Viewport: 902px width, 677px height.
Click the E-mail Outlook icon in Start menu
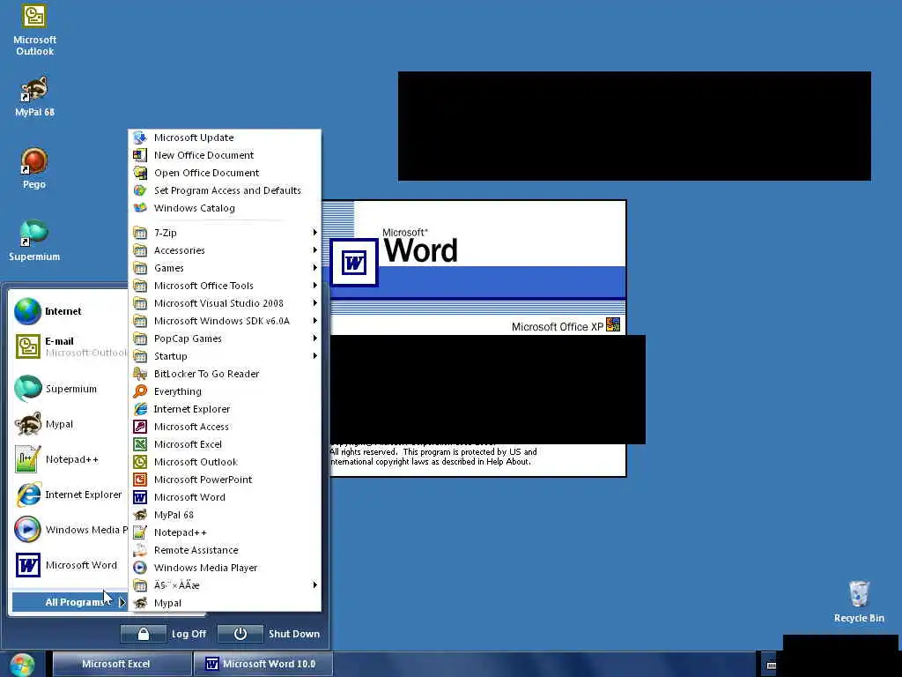point(27,346)
